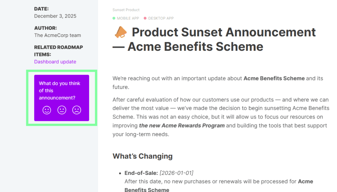The image size is (337, 192).
Task: Click the 2026-01-01 end-of-sale date
Action: tap(176, 173)
